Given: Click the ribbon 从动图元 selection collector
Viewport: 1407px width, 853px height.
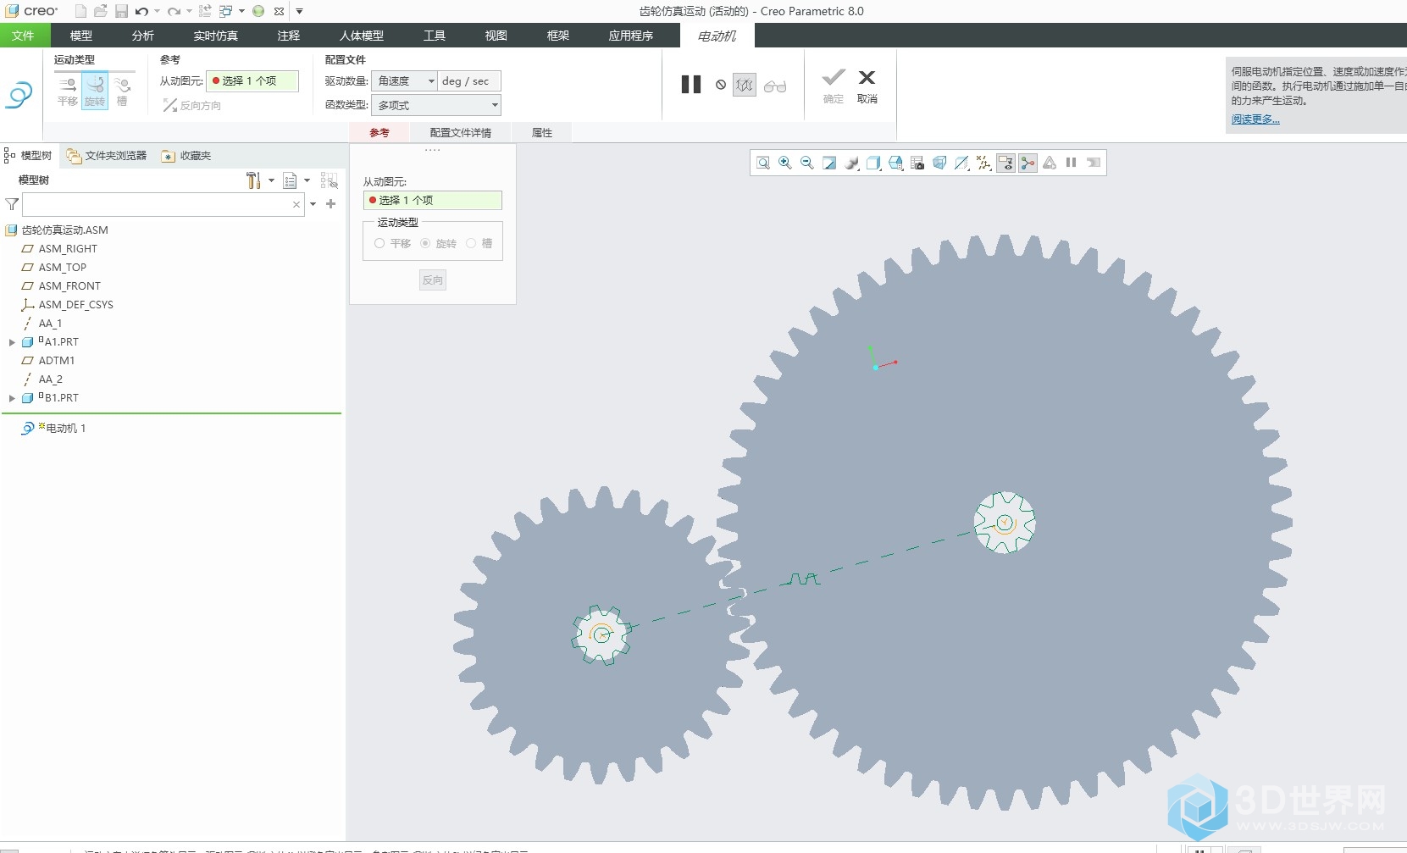Looking at the screenshot, I should [253, 81].
